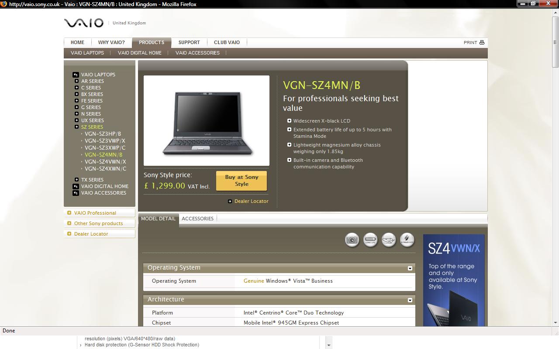Click the laptop product image
Screen dimensions: 559x349
click(x=207, y=121)
